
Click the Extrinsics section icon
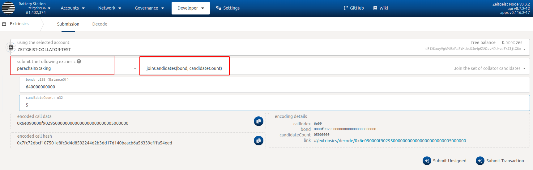coord(4,24)
